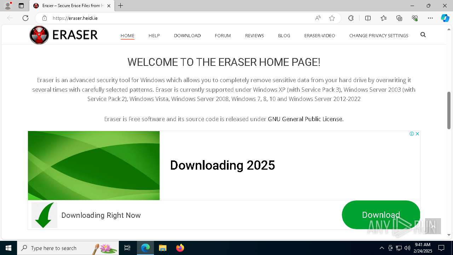
Task: Click the page vertical scrollbar thumb
Action: [449, 110]
